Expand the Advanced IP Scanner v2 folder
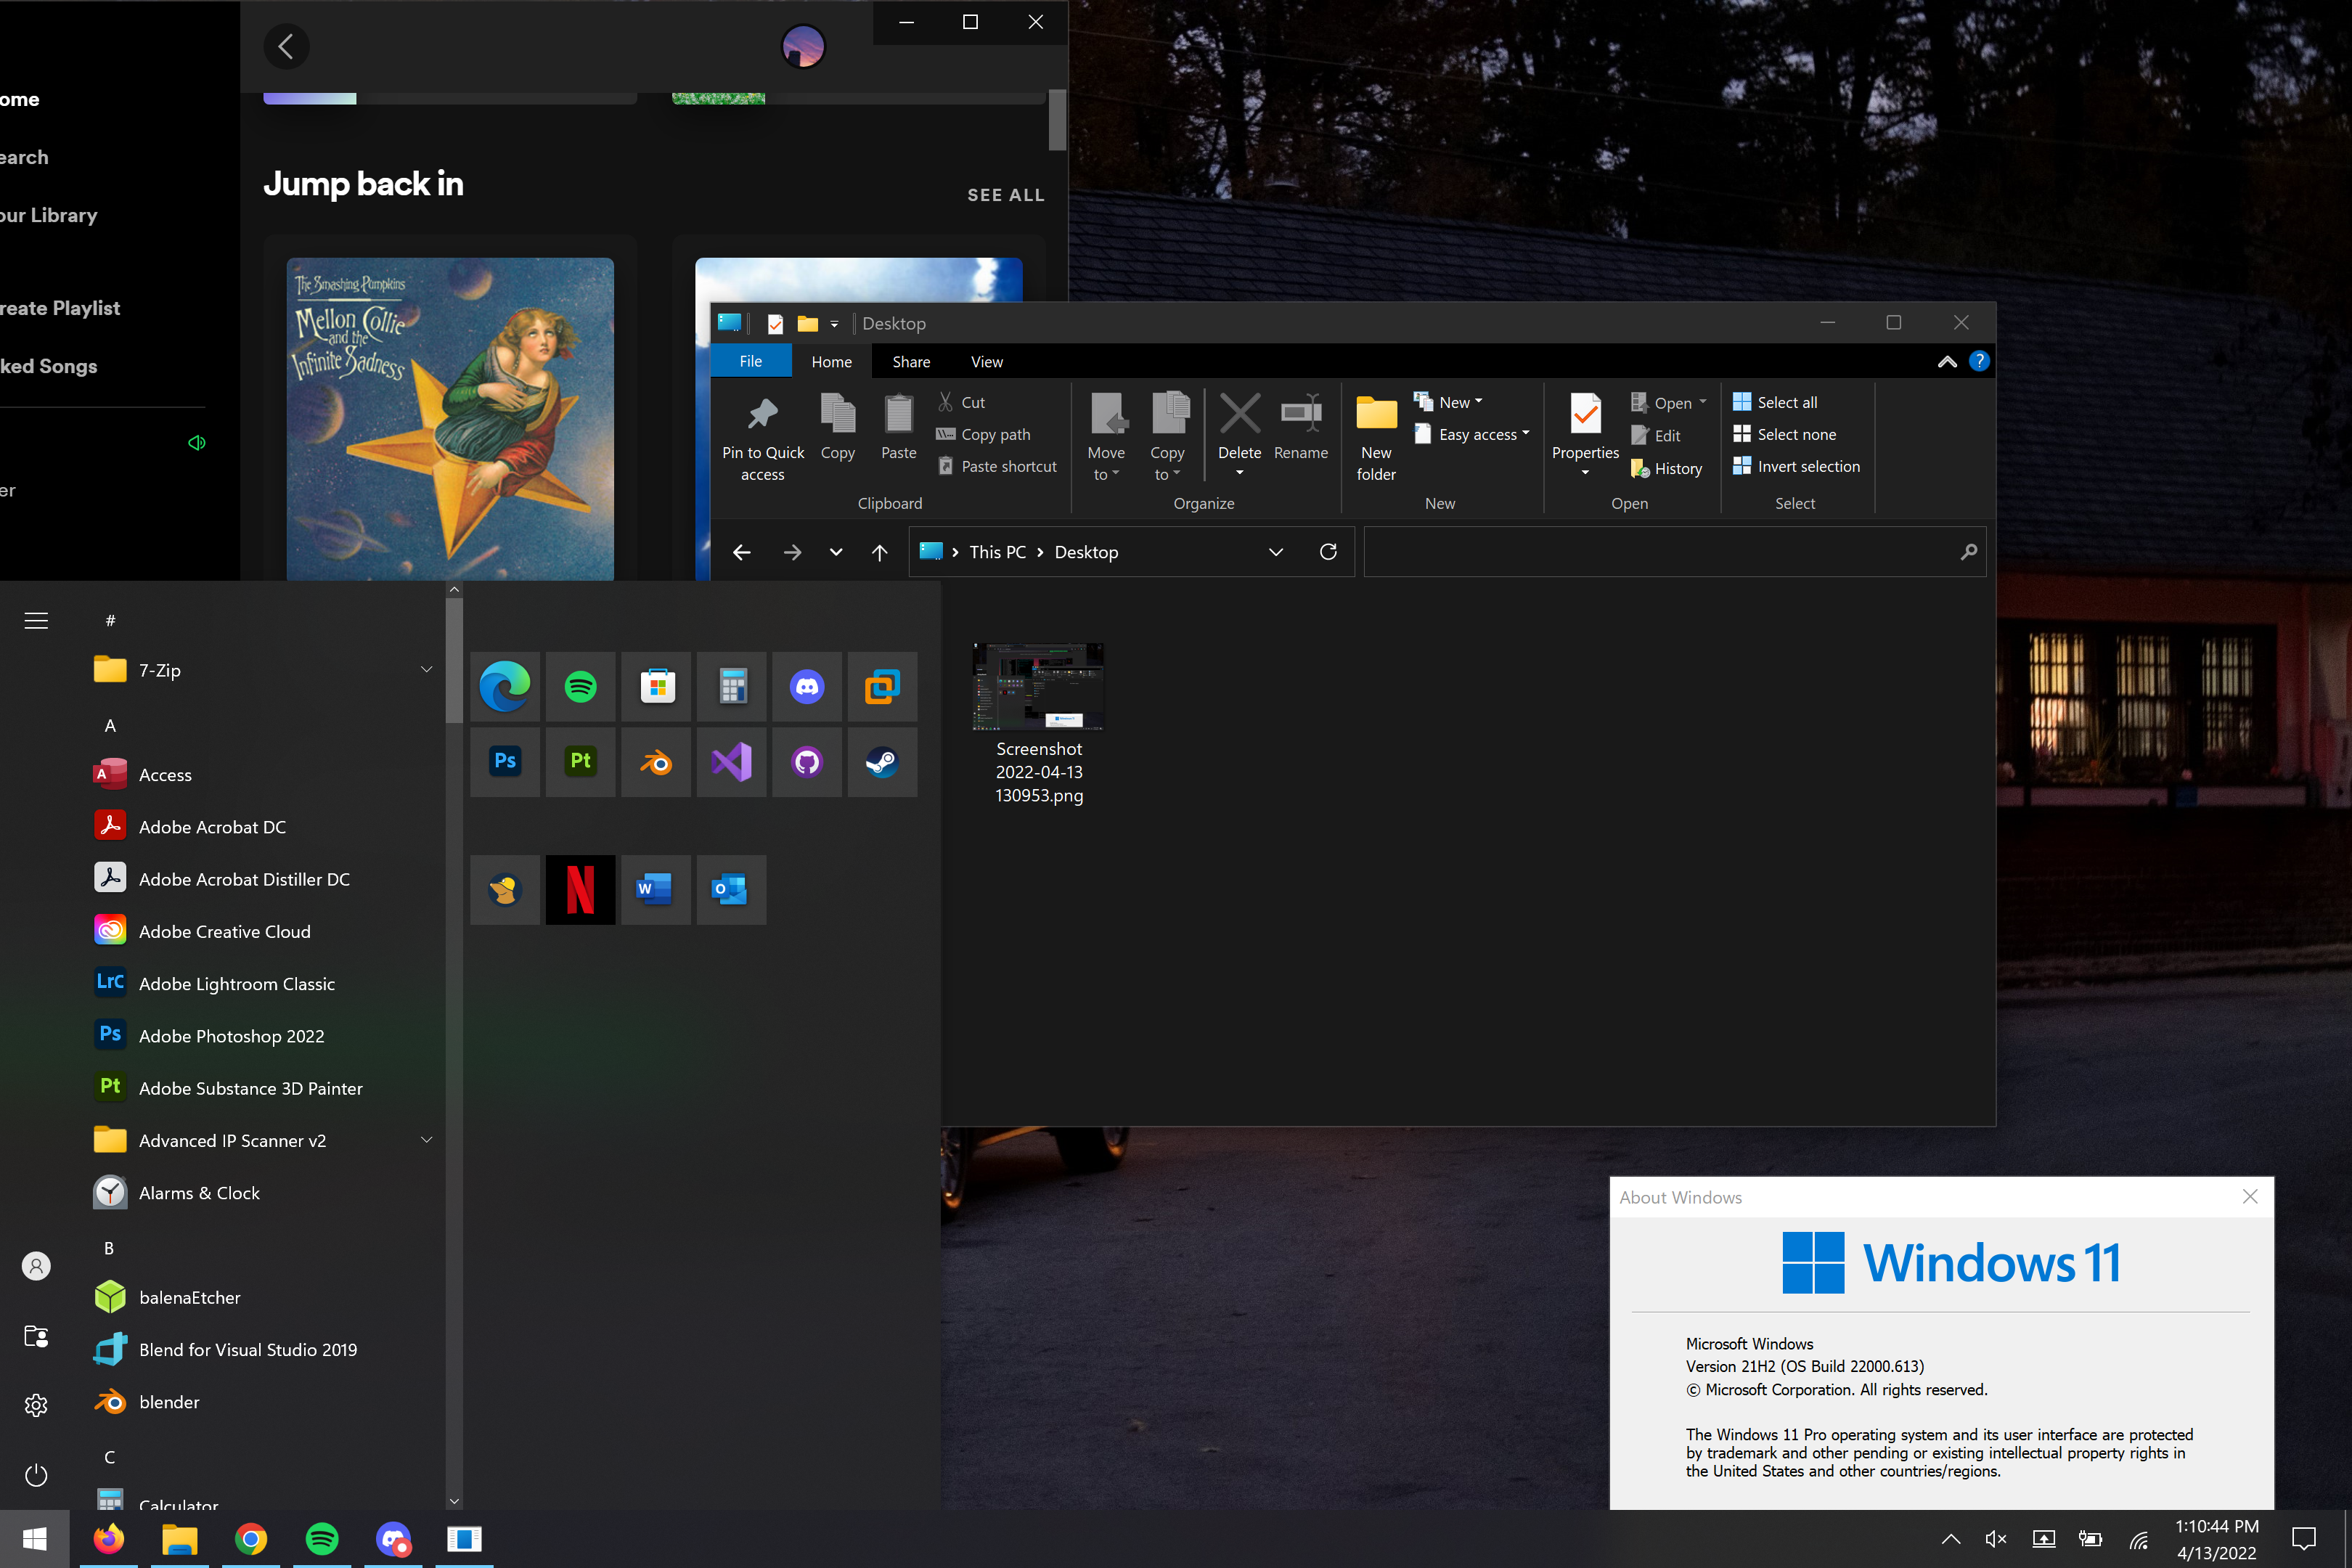2352x1568 pixels. click(426, 1140)
